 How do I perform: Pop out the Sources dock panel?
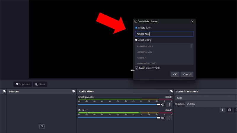point(73,92)
